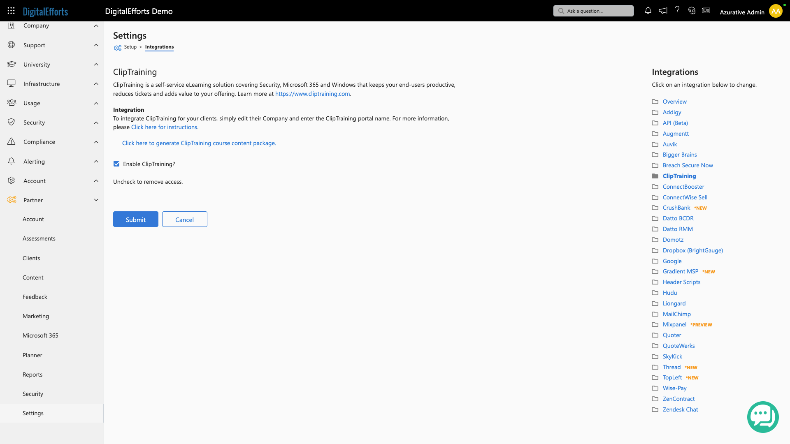This screenshot has height=444, width=790.
Task: Click the newsletter icon in the top bar
Action: 706,11
